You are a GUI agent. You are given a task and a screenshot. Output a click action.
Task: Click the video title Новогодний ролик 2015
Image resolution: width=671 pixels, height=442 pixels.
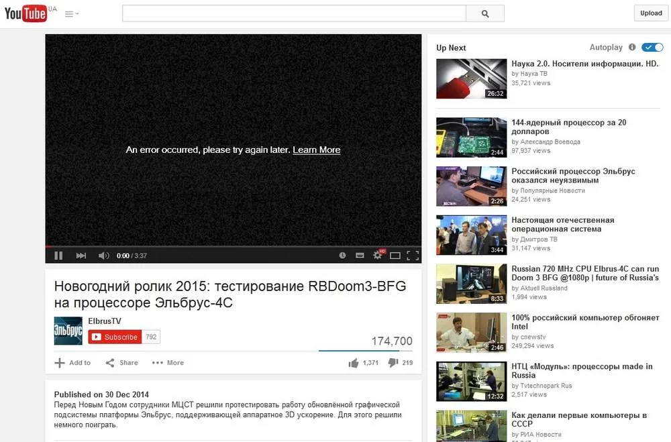[x=229, y=294]
